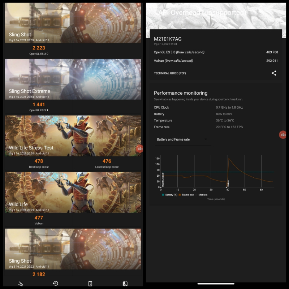The width and height of the screenshot is (289, 289).
Task: Select the OpenGL ES 3.0 marker on the chart
Action: (163, 180)
